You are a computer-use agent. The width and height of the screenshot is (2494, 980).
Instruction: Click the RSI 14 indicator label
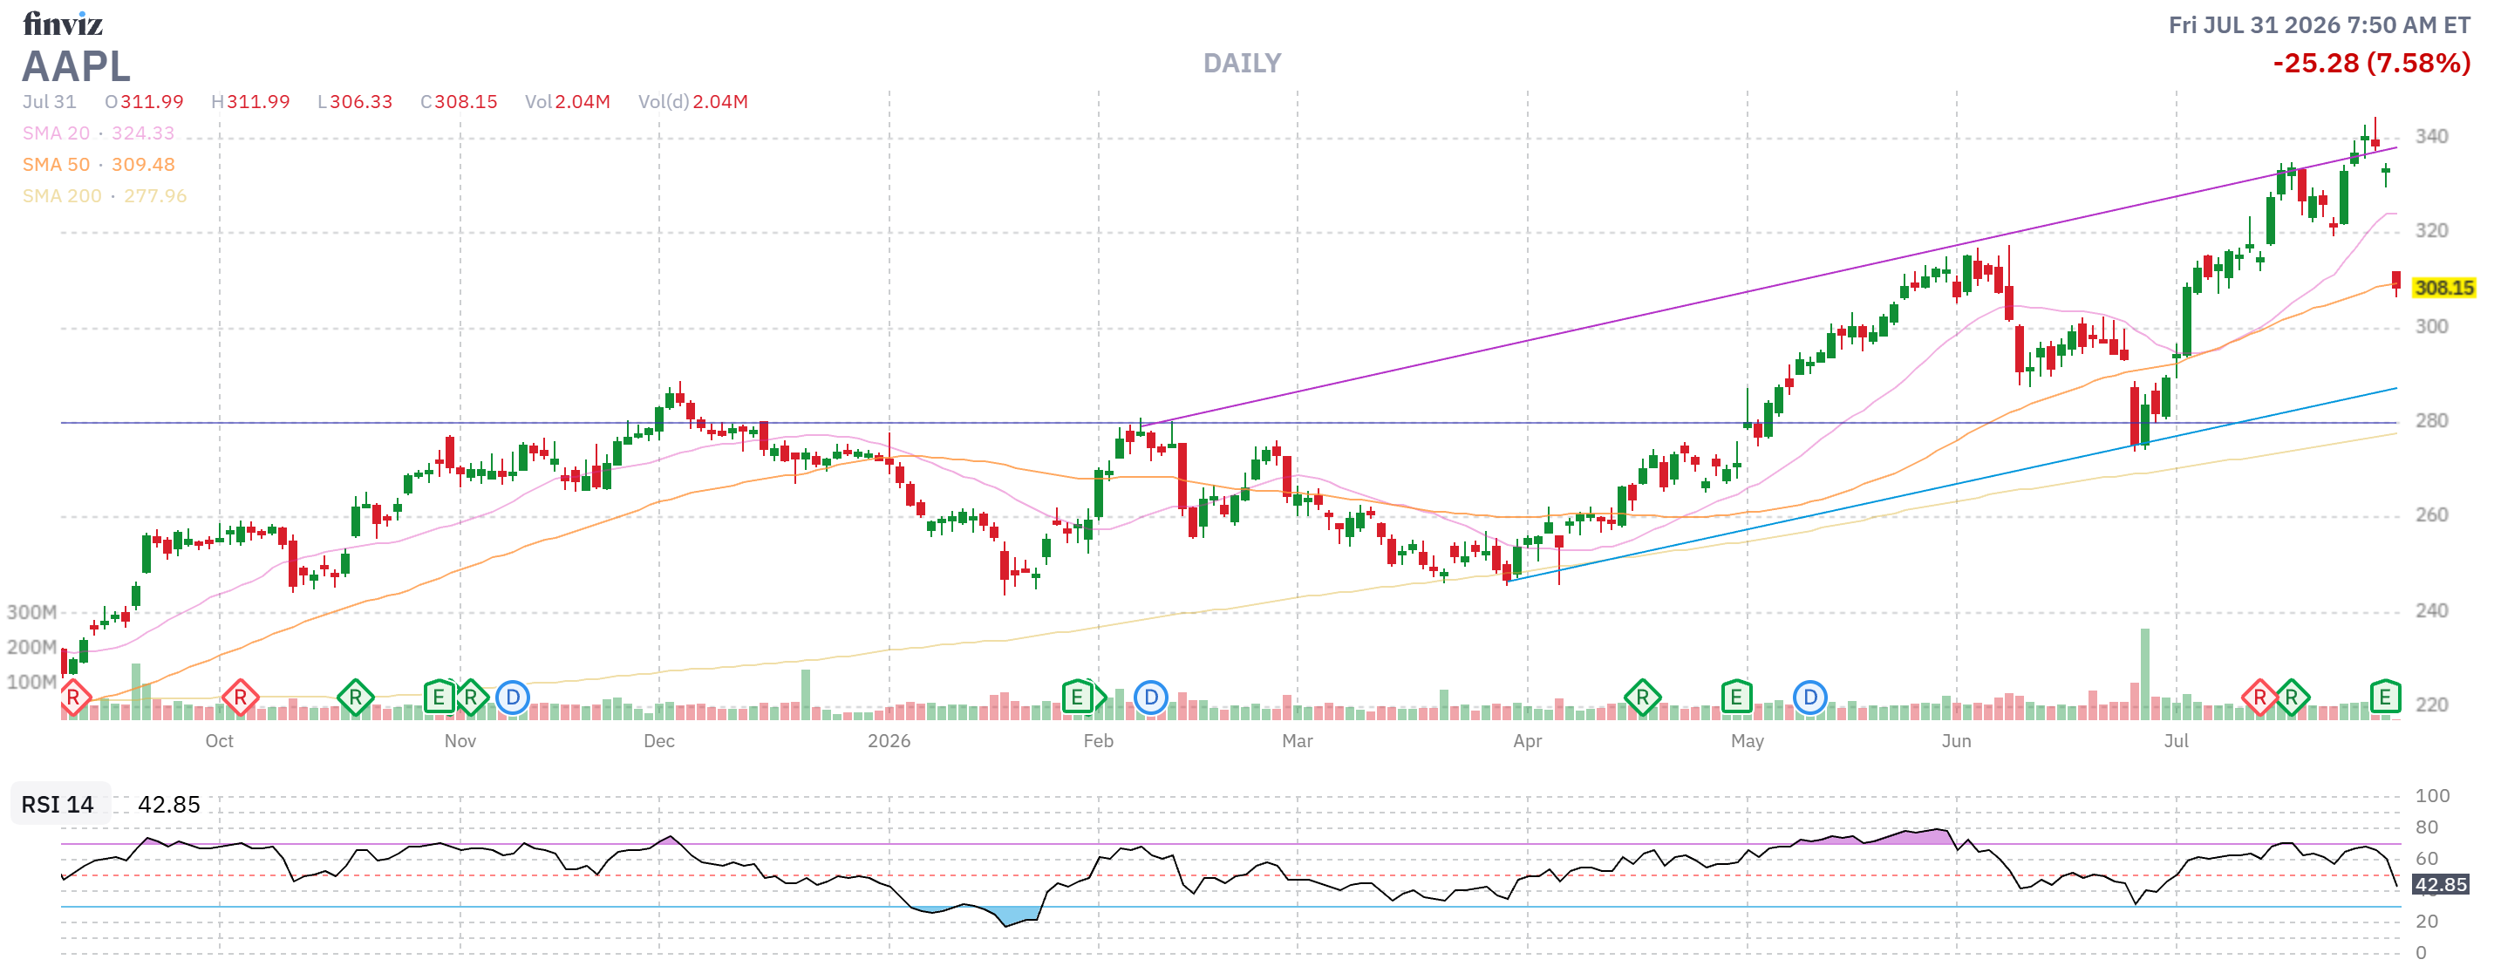pyautogui.click(x=58, y=805)
